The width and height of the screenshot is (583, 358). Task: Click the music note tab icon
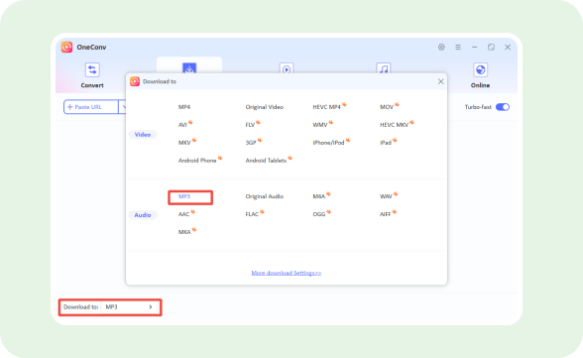384,68
